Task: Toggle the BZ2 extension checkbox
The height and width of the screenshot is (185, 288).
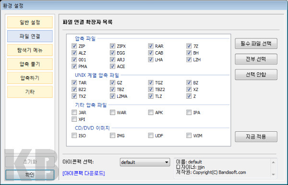Action: tap(74, 90)
